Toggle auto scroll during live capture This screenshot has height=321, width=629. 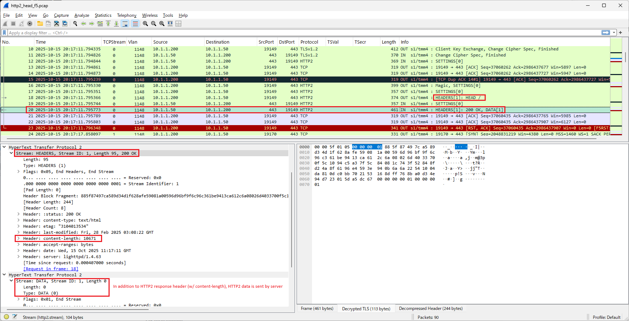[x=125, y=24]
